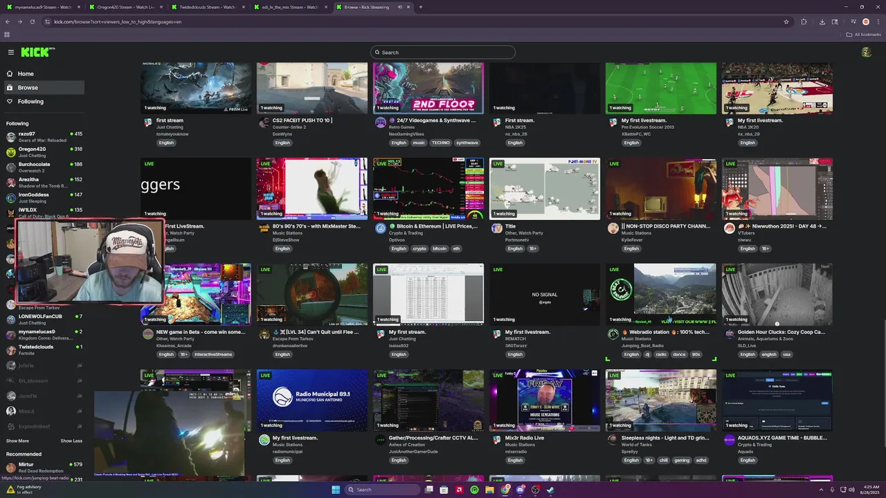Collapse followed channels with Show Less
This screenshot has width=886, height=498.
point(71,441)
